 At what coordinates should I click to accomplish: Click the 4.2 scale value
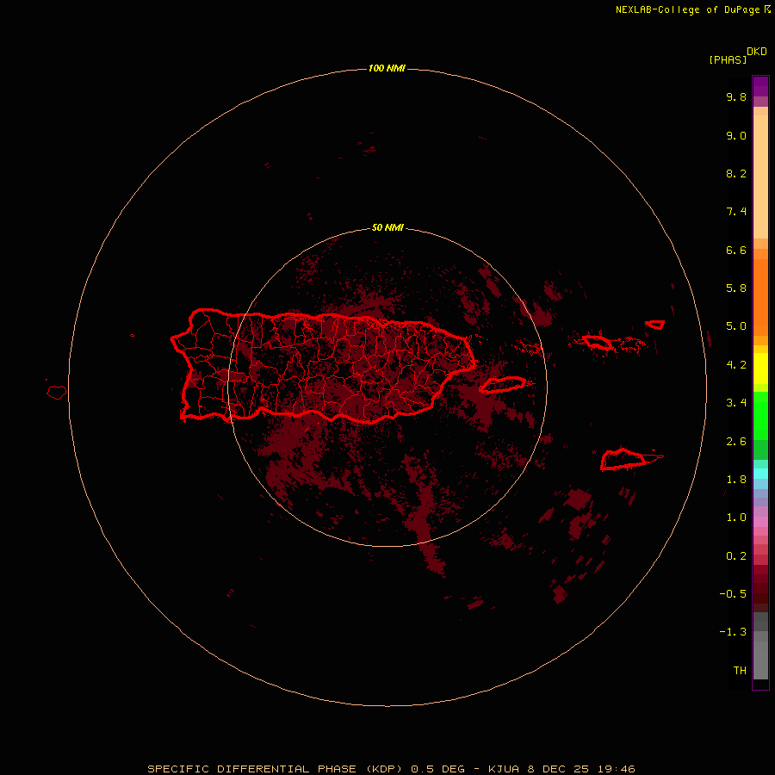736,365
